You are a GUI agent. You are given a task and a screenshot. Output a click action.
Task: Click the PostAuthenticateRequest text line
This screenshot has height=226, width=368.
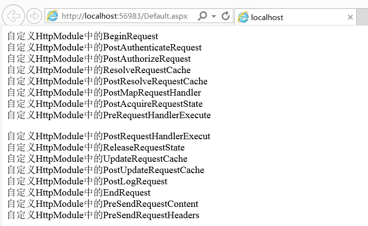click(x=104, y=48)
